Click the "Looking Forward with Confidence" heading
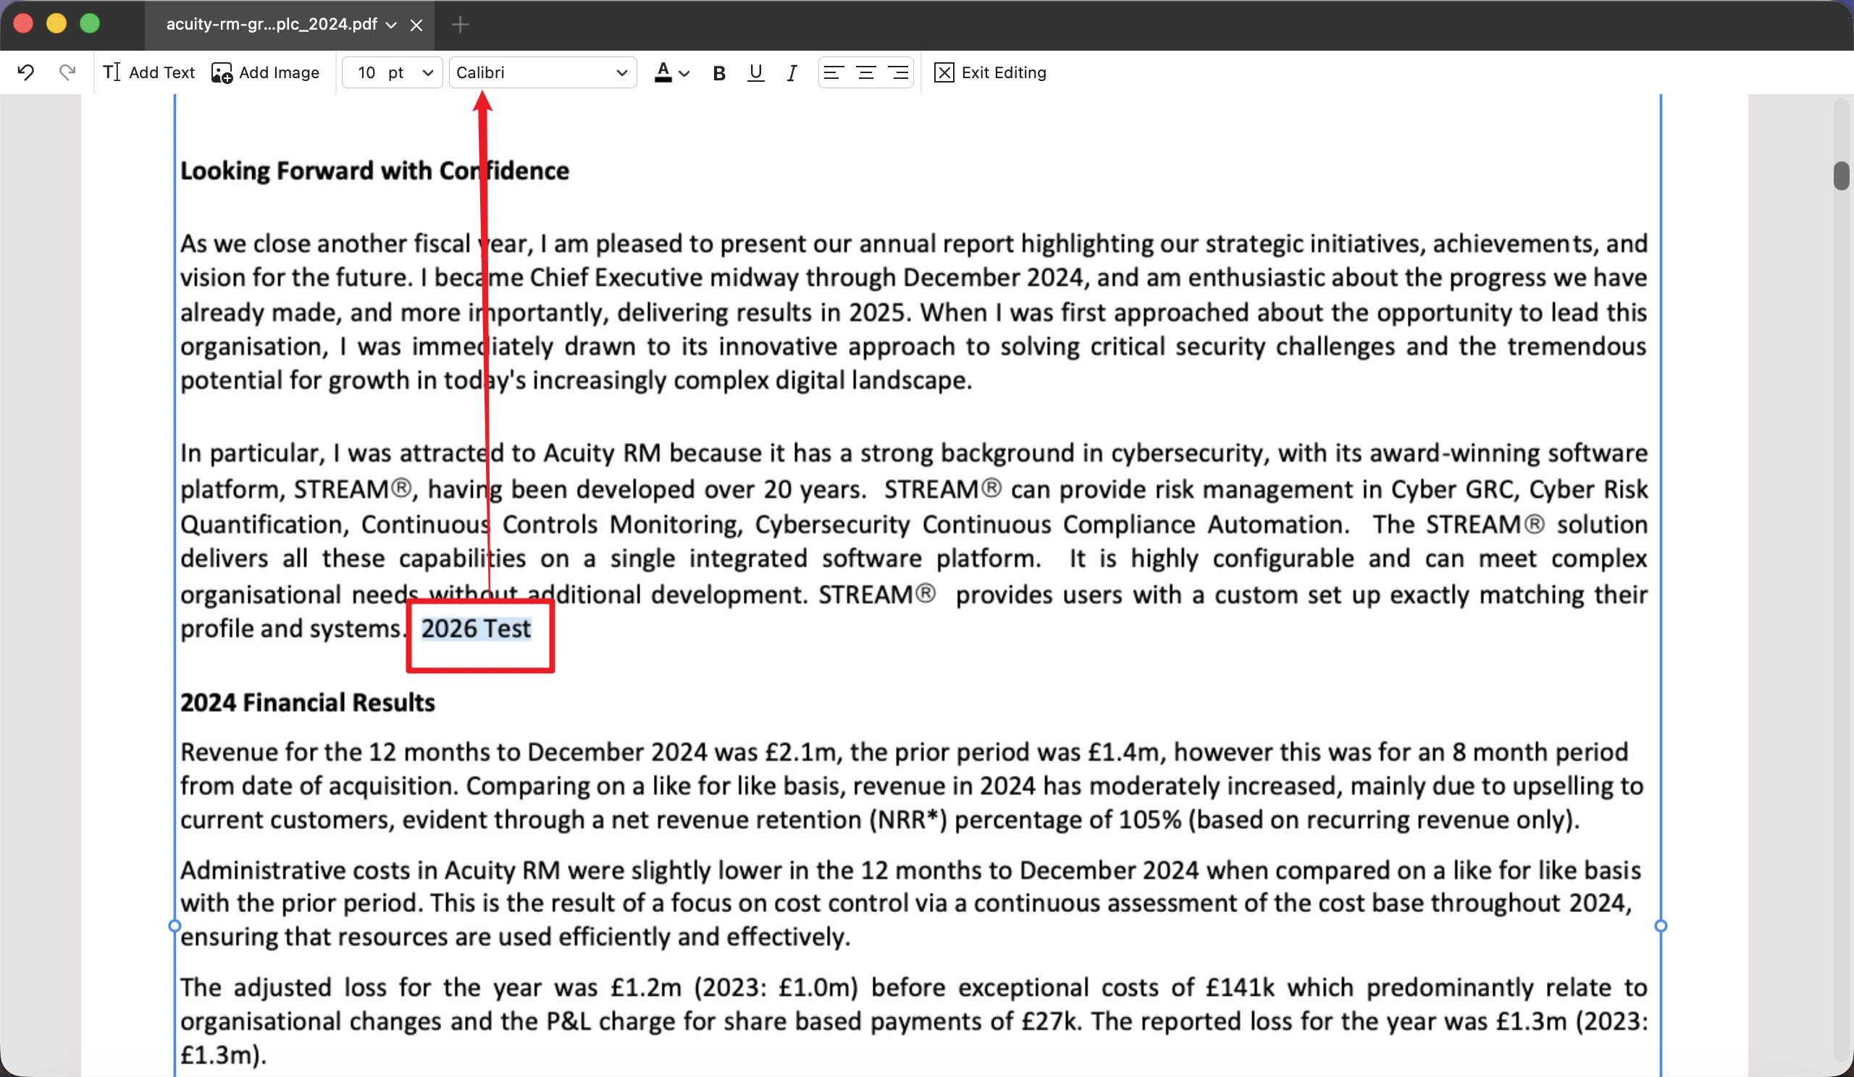 coord(374,171)
